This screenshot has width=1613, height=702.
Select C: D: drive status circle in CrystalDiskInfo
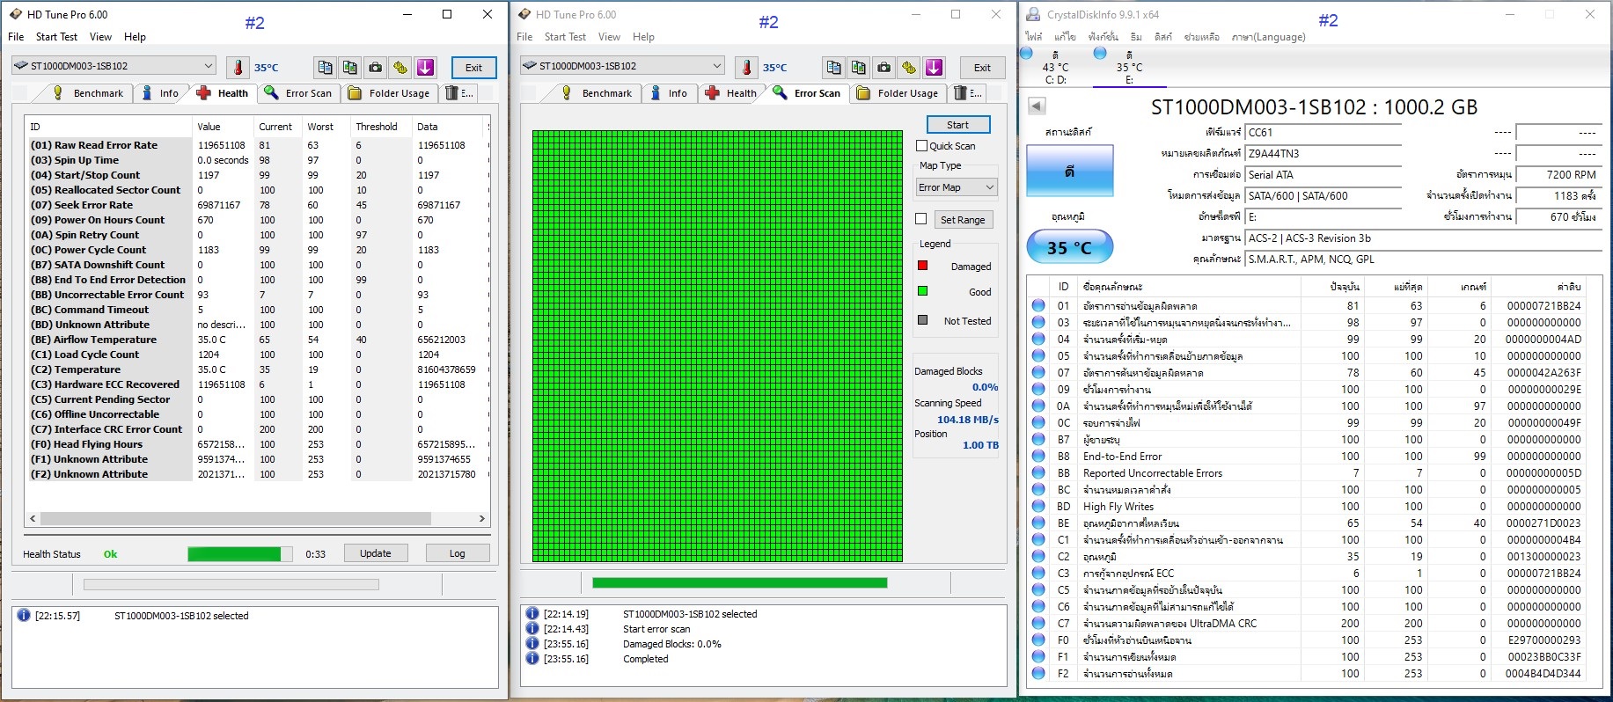[x=1026, y=53]
